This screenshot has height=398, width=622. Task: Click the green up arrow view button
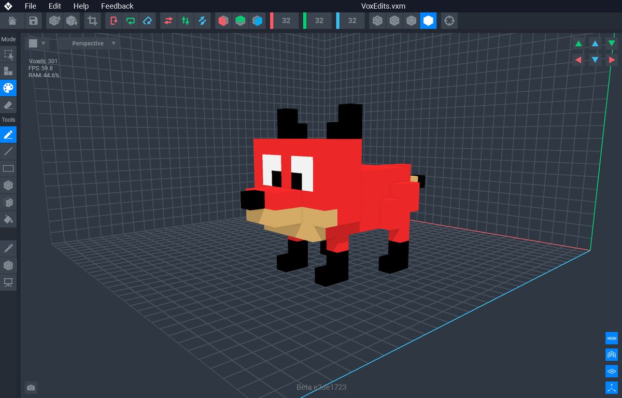(x=578, y=44)
